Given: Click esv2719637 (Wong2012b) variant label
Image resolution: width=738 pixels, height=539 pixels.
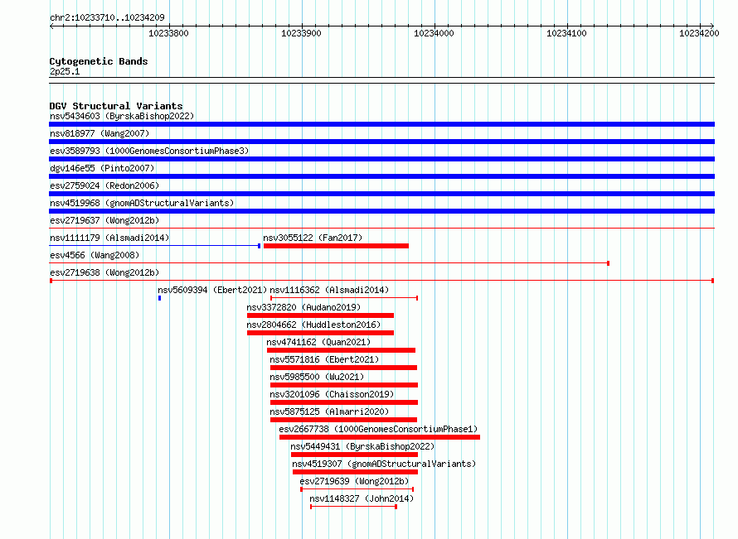Looking at the screenshot, I should tap(104, 220).
